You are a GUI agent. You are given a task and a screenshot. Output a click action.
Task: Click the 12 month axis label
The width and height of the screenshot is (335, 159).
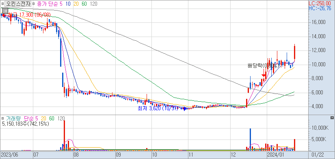tap(234, 154)
